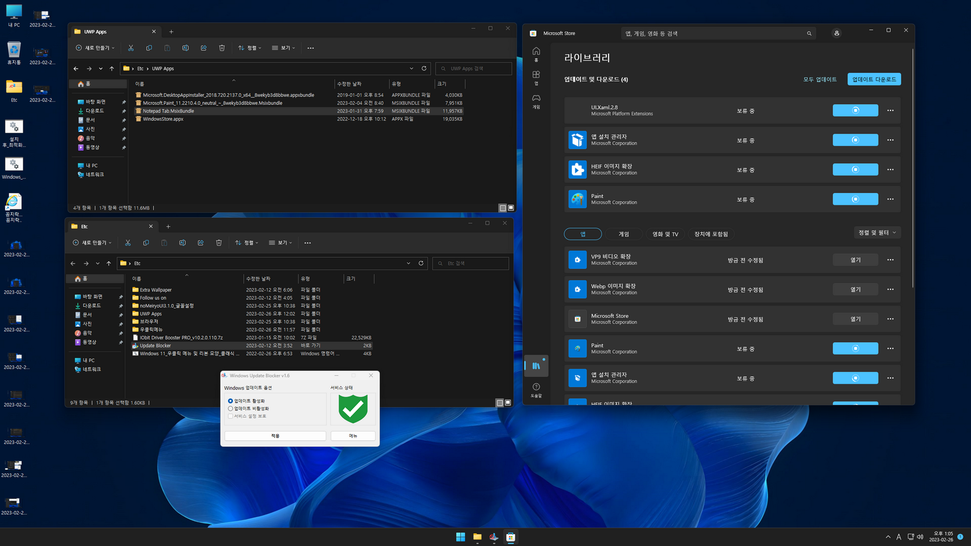Click Refresh icon in UWP Apps address bar
Viewport: 971px width, 546px height.
[424, 68]
